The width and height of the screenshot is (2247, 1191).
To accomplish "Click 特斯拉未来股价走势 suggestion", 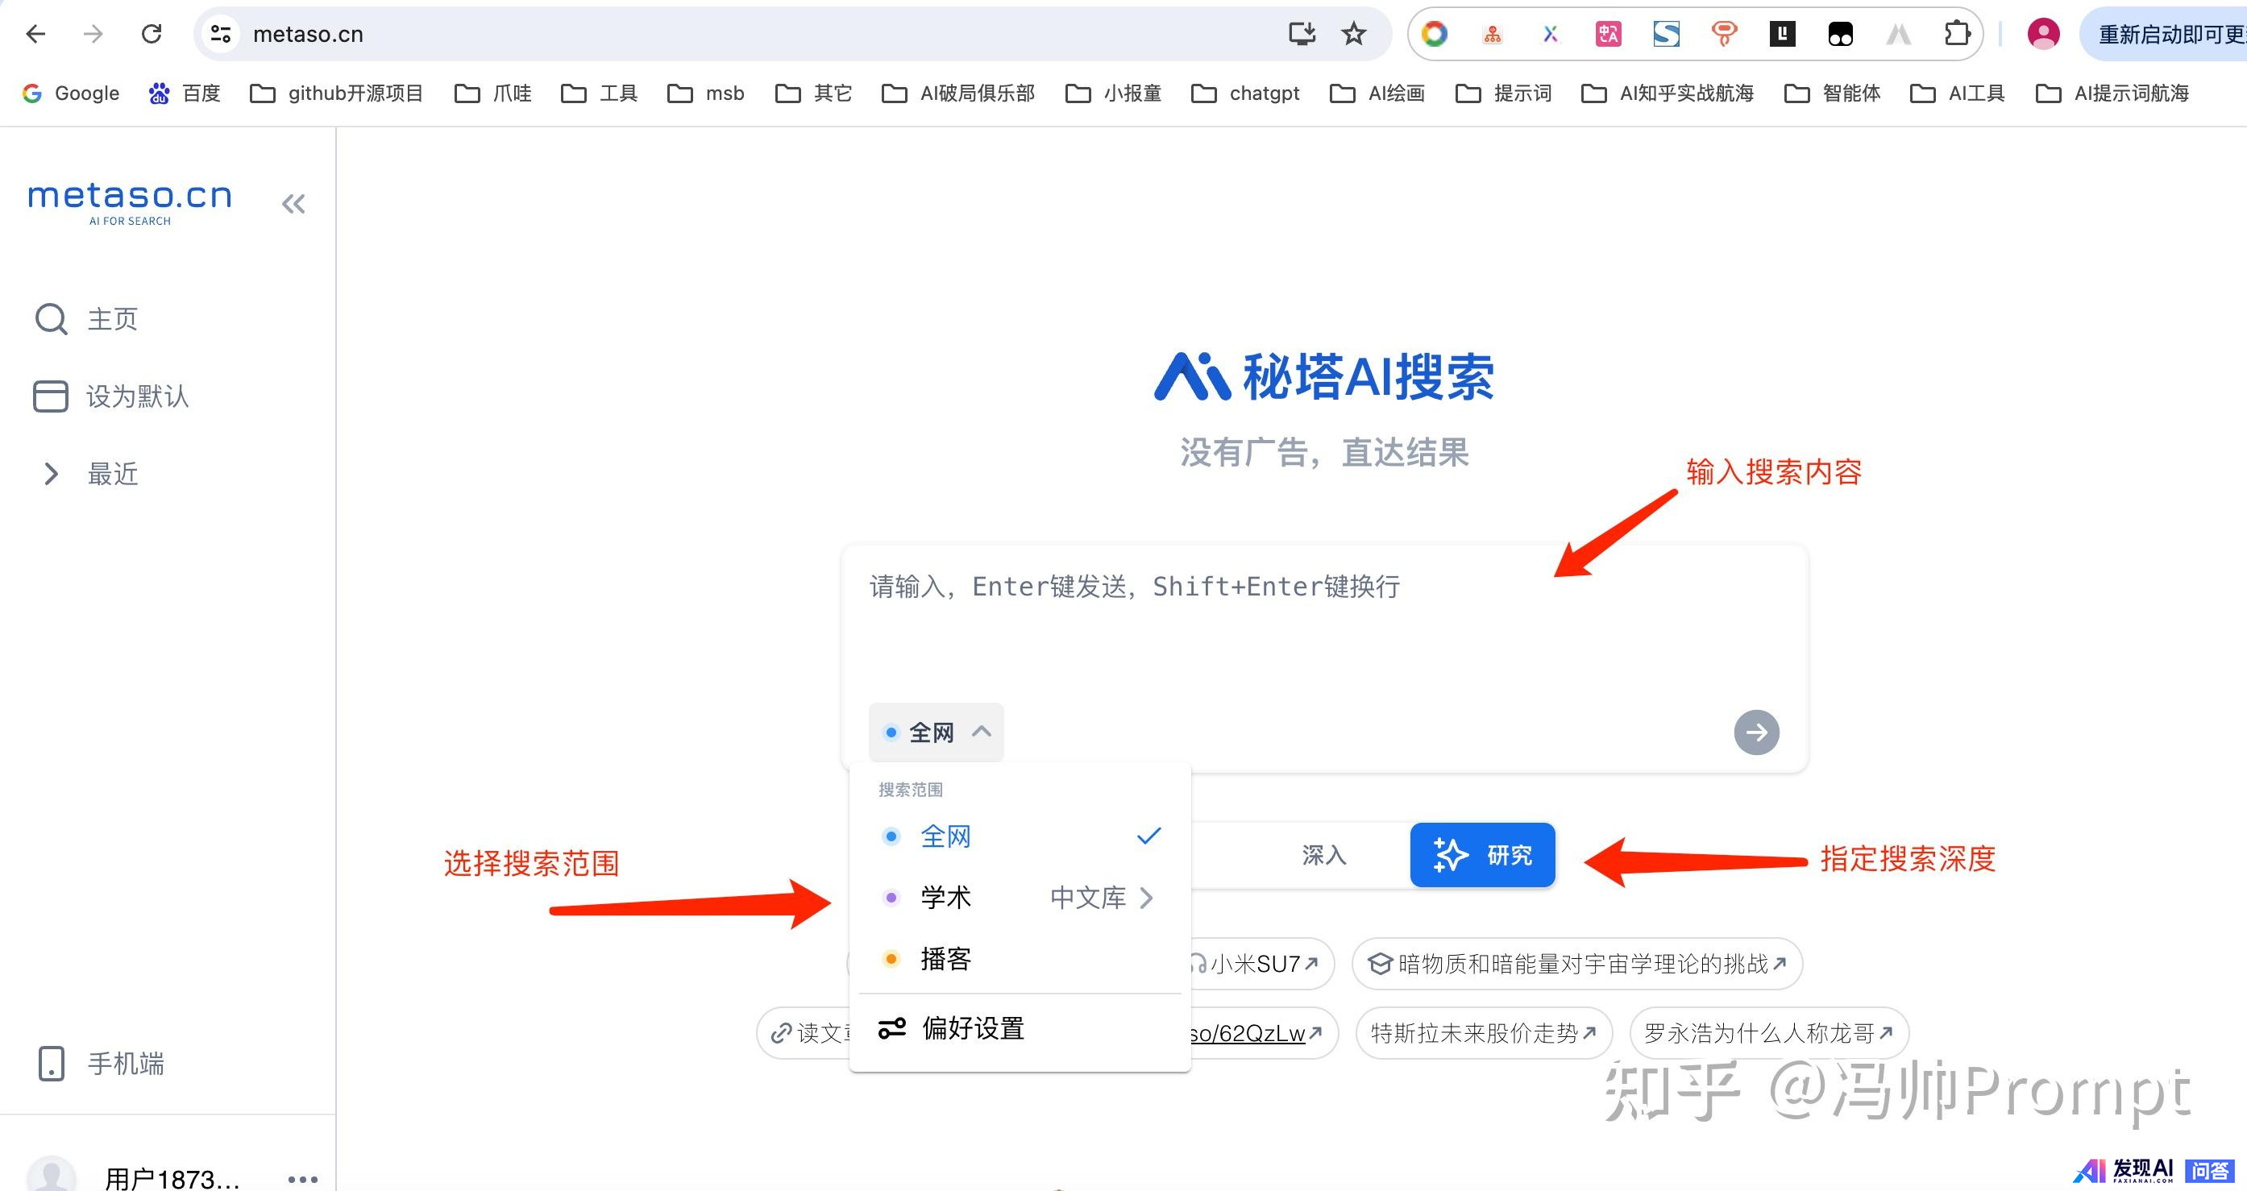I will click(1484, 1033).
